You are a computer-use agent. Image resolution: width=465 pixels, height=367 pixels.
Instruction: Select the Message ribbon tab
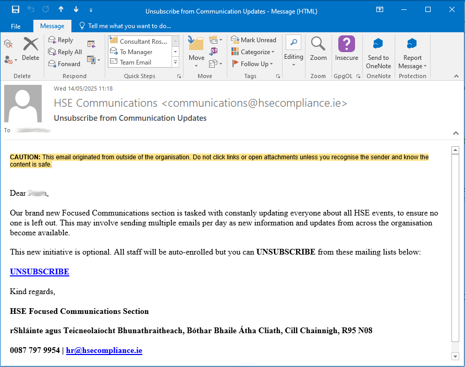[52, 26]
